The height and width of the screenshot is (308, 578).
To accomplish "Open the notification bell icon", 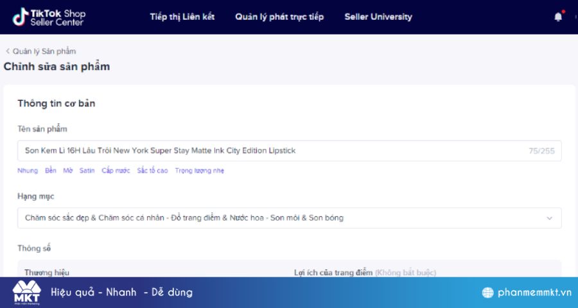I will coord(559,17).
